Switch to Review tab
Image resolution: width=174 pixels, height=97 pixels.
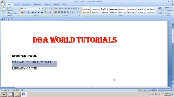coord(57,4)
